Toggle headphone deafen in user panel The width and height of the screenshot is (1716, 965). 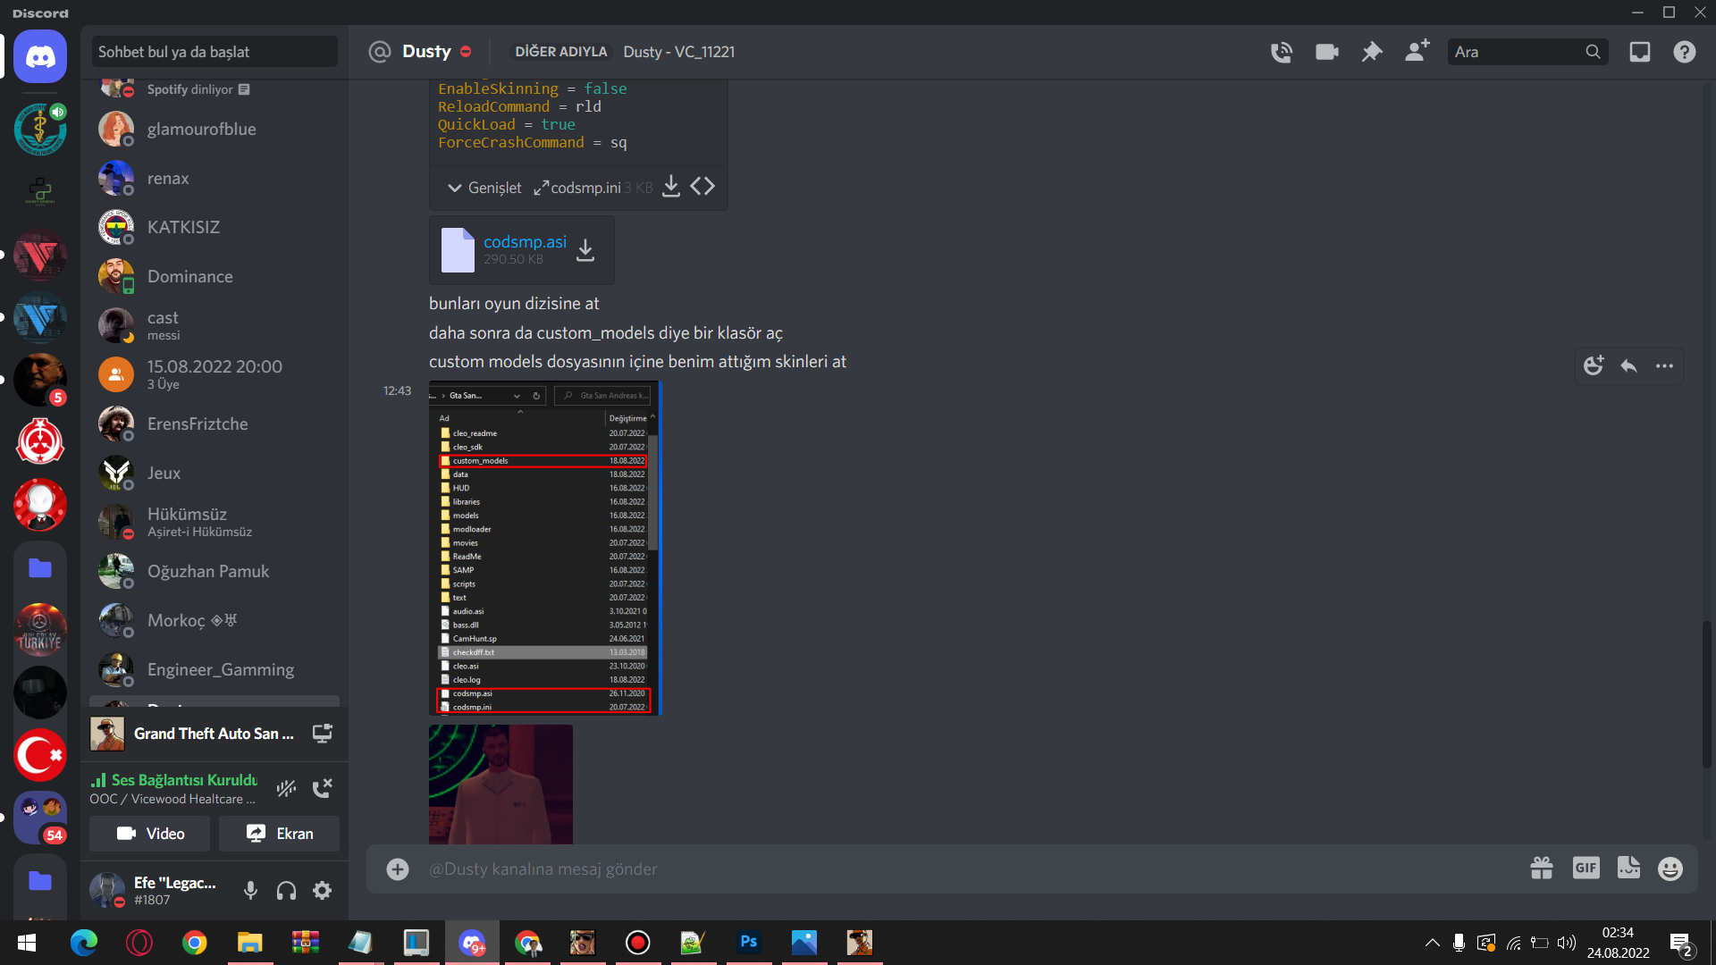pos(286,890)
